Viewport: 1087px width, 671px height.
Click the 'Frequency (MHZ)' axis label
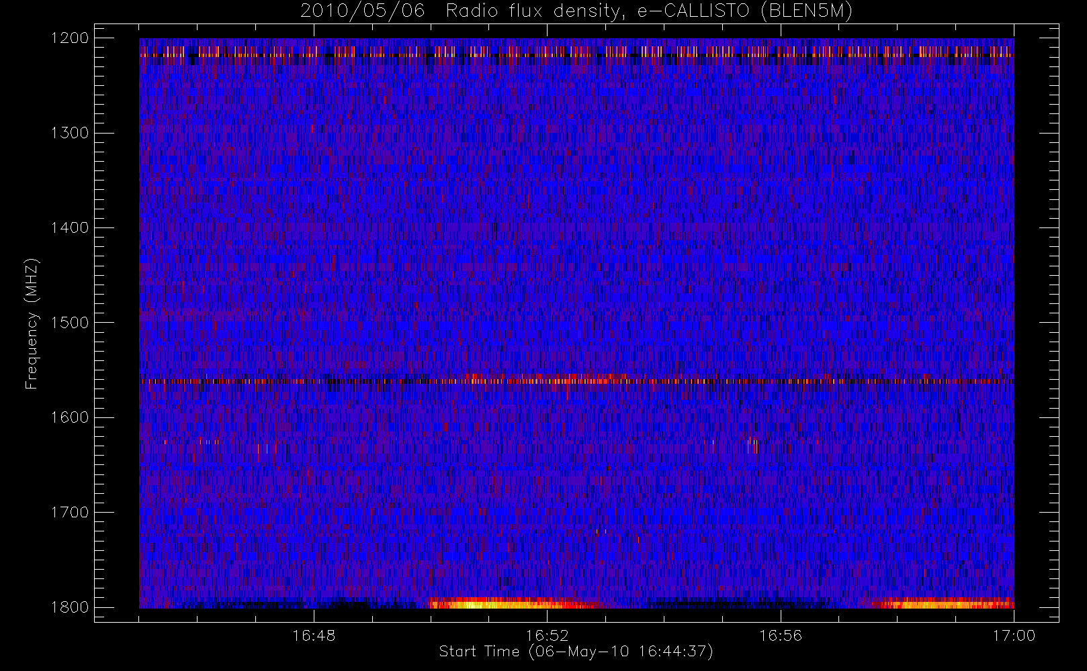click(x=32, y=323)
